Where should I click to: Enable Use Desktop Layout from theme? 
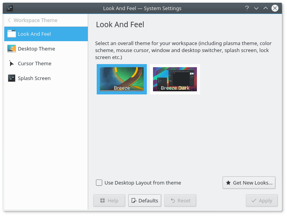[x=99, y=183]
